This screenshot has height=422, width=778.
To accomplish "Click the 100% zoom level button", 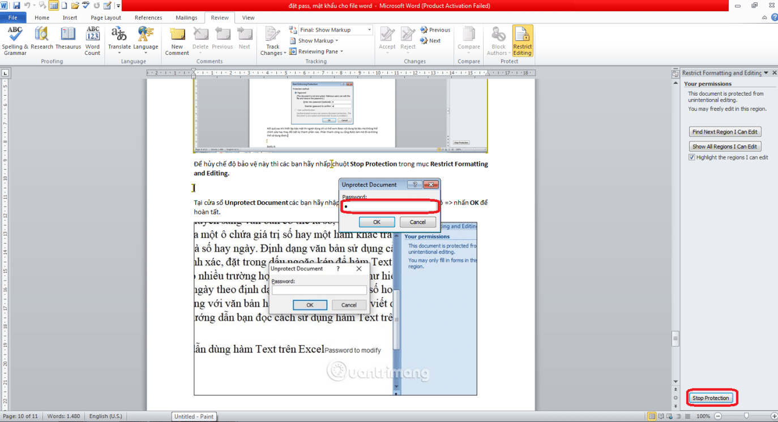I will [x=703, y=416].
